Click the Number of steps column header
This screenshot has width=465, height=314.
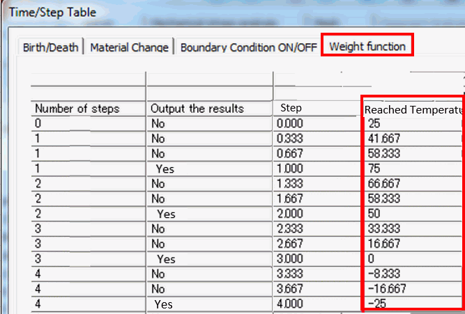pos(77,109)
